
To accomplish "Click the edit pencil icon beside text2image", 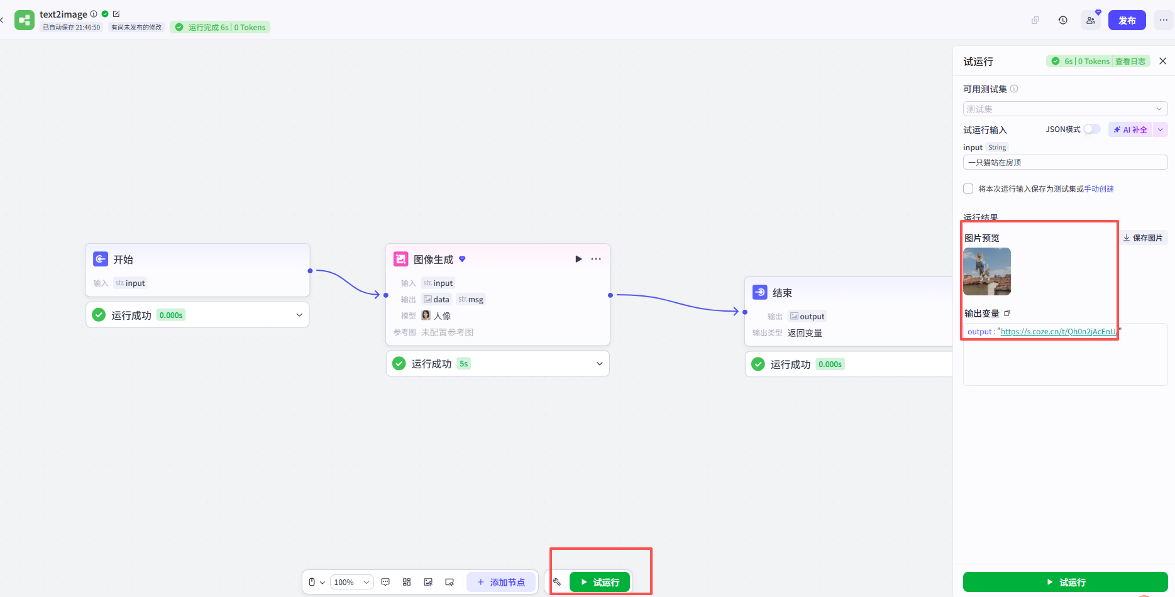I will (x=116, y=14).
